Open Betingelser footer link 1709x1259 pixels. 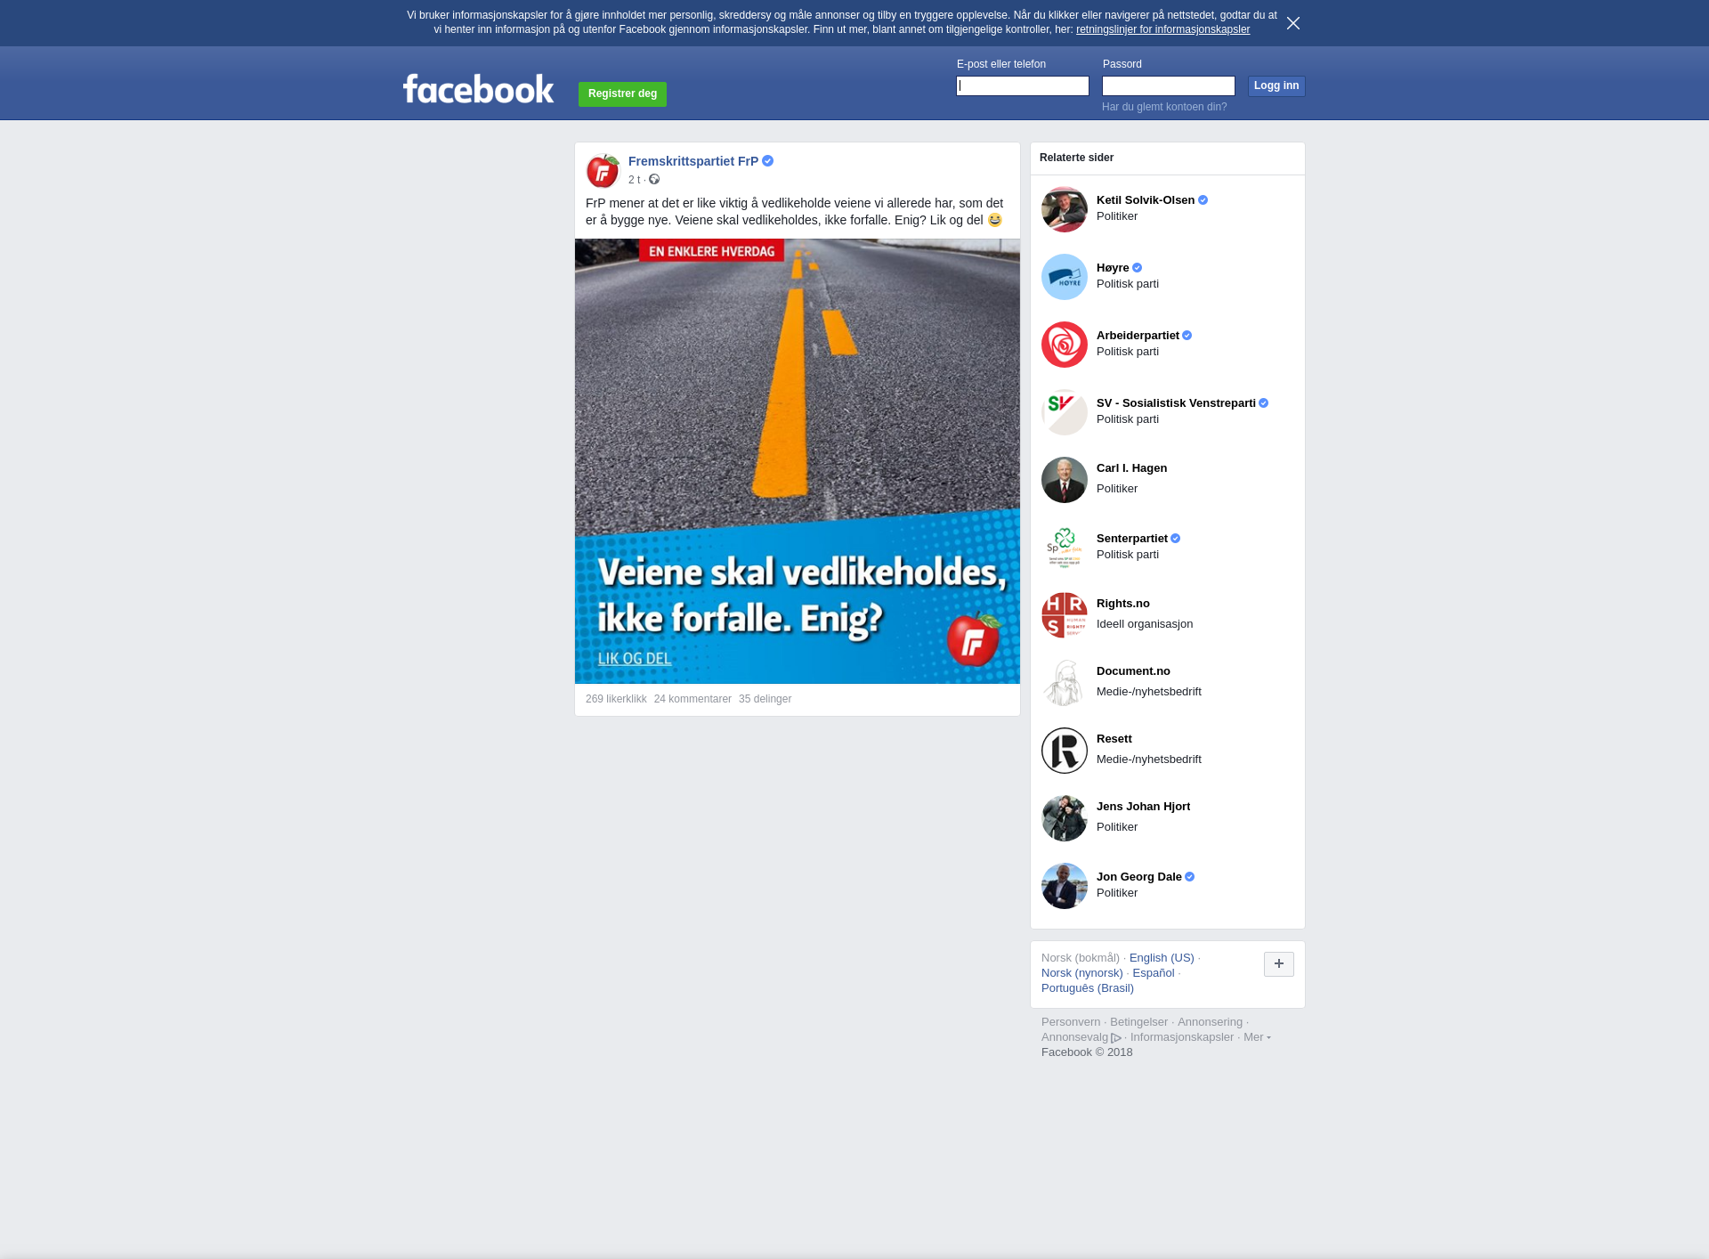[x=1138, y=1022]
